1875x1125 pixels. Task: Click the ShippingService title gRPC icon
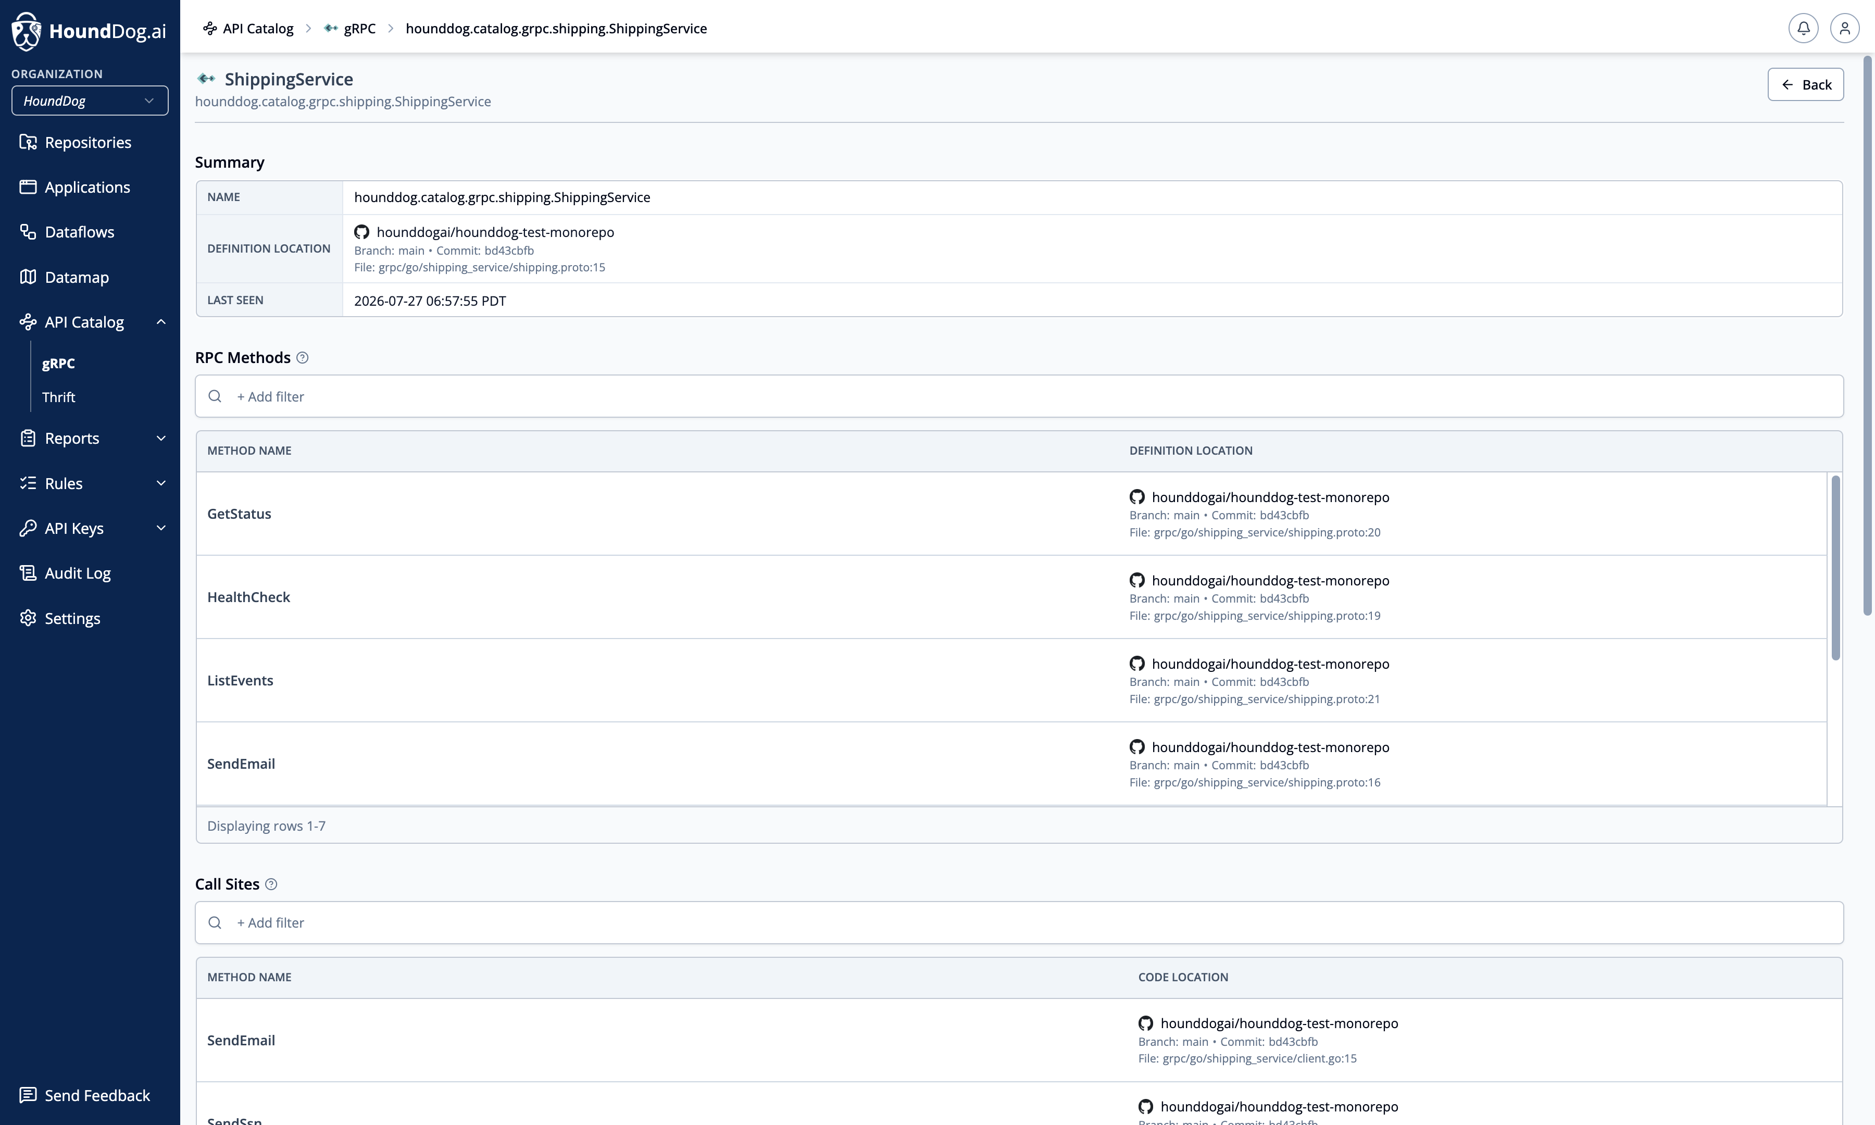click(x=206, y=79)
